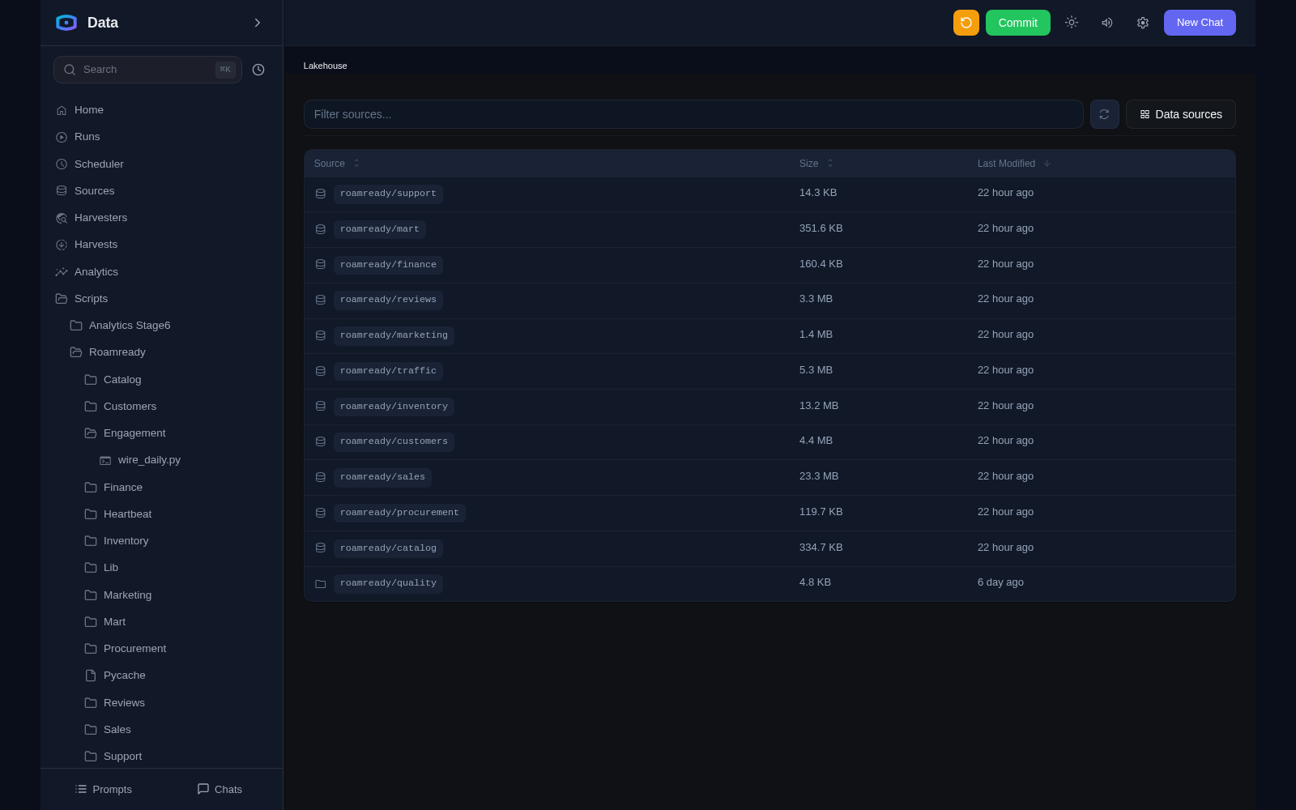Click the Commit button

[x=1017, y=23]
